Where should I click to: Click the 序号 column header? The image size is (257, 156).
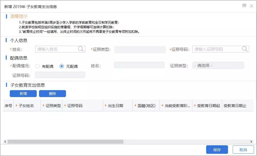click(x=8, y=106)
